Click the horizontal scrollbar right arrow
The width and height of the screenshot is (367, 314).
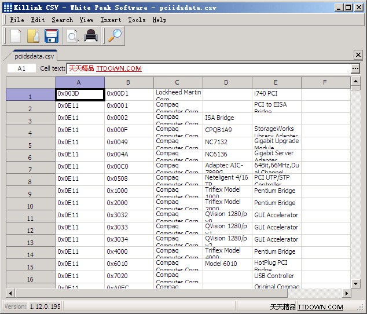[347, 293]
